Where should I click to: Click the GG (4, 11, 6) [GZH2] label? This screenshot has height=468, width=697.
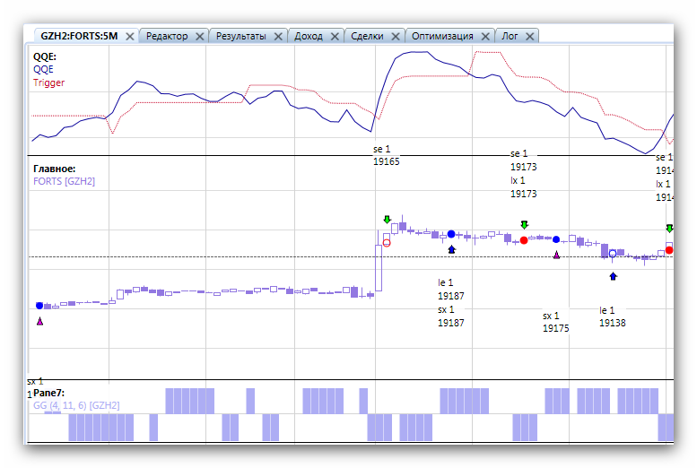pyautogui.click(x=76, y=405)
